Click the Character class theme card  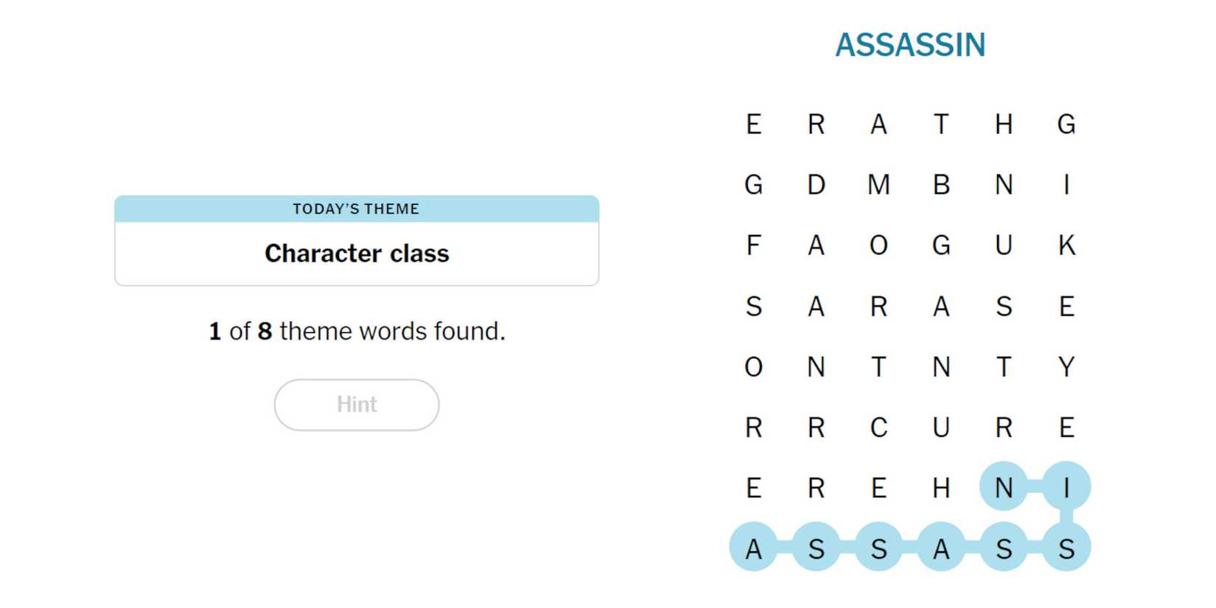tap(356, 253)
